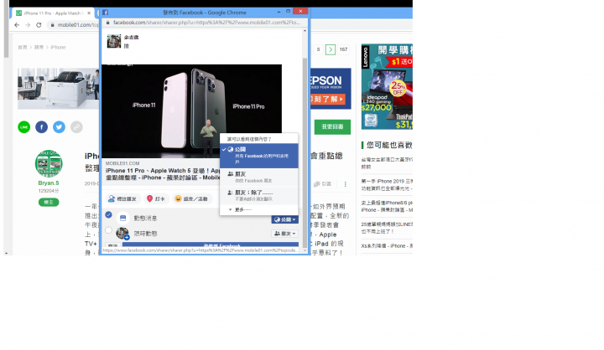This screenshot has width=604, height=350.
Task: Open the three-dot menu on the mobile01 post
Action: coord(345,184)
